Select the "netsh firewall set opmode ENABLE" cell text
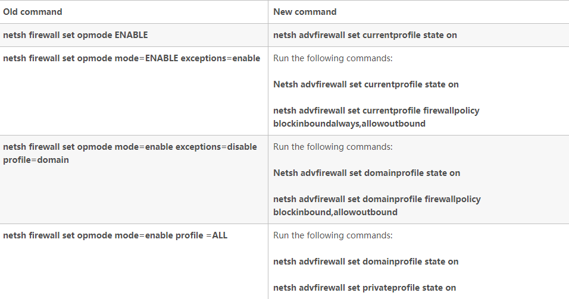The height and width of the screenshot is (299, 569). click(x=75, y=35)
